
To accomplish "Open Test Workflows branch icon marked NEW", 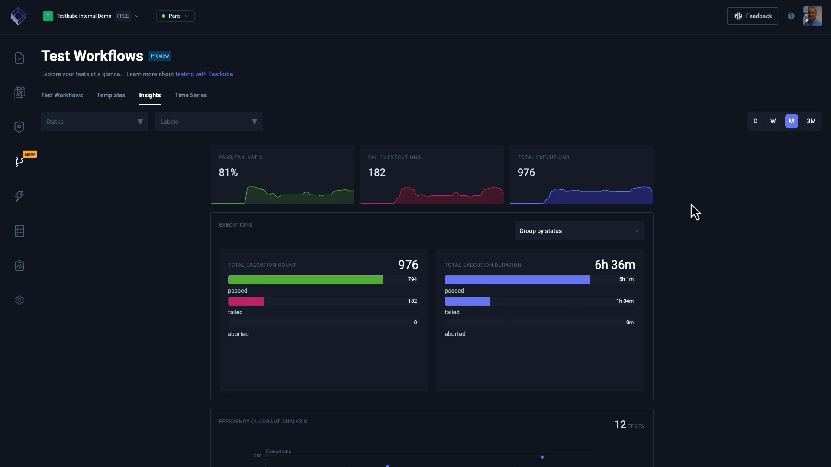I will 19,162.
